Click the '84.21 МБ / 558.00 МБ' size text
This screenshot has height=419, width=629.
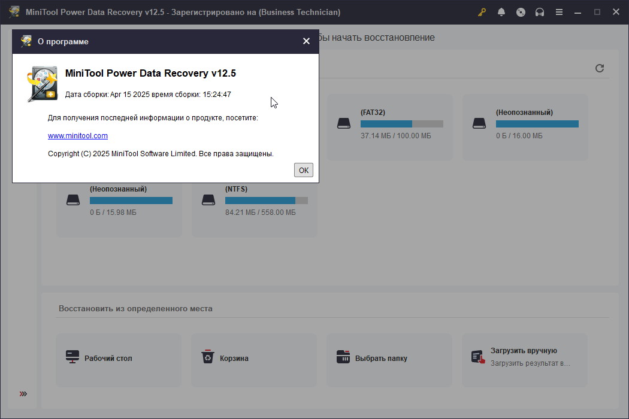point(261,212)
